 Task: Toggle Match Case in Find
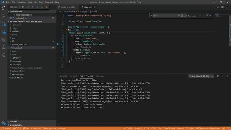[179, 16]
